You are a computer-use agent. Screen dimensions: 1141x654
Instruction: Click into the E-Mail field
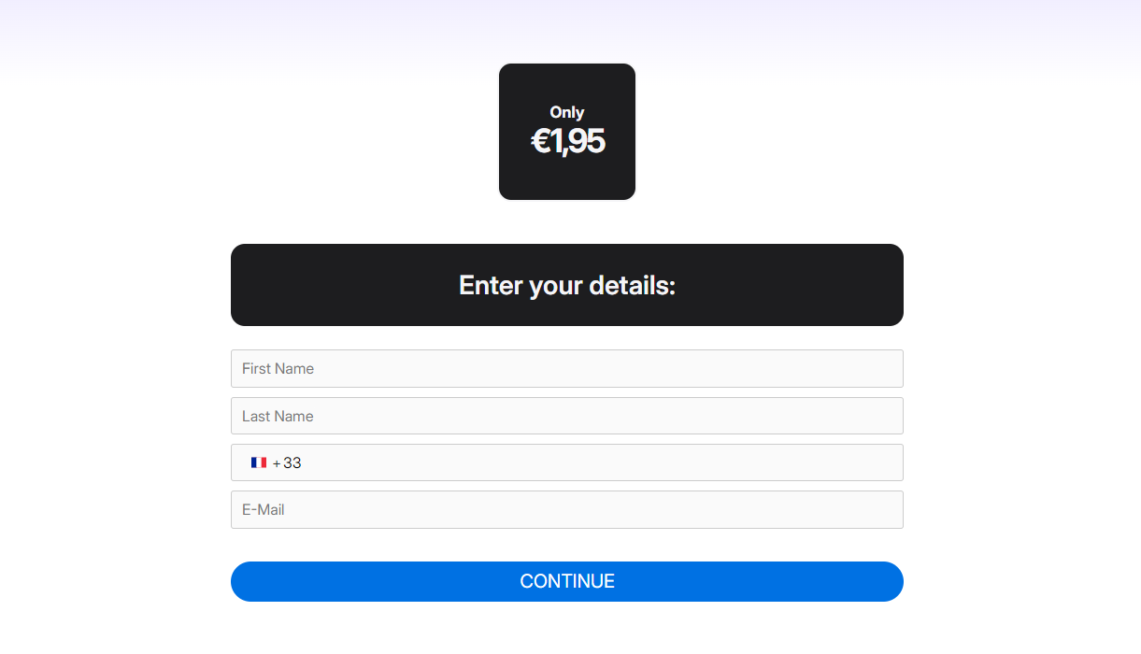pos(566,509)
